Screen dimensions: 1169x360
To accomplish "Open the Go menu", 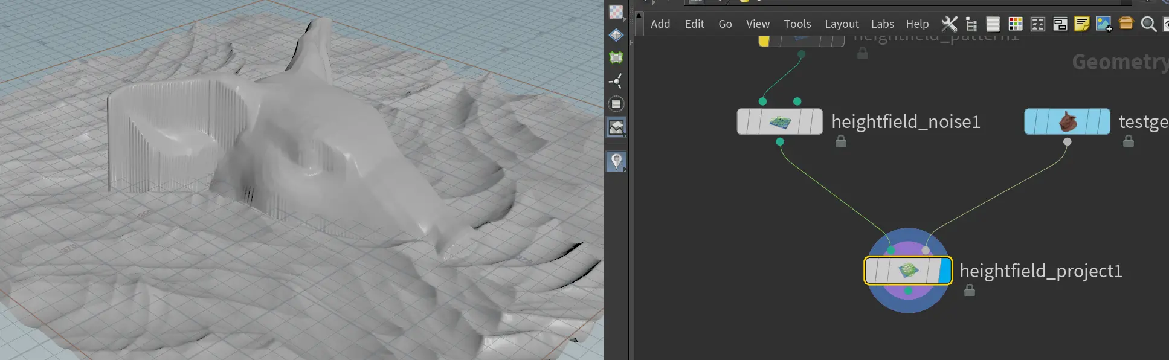I will 725,24.
